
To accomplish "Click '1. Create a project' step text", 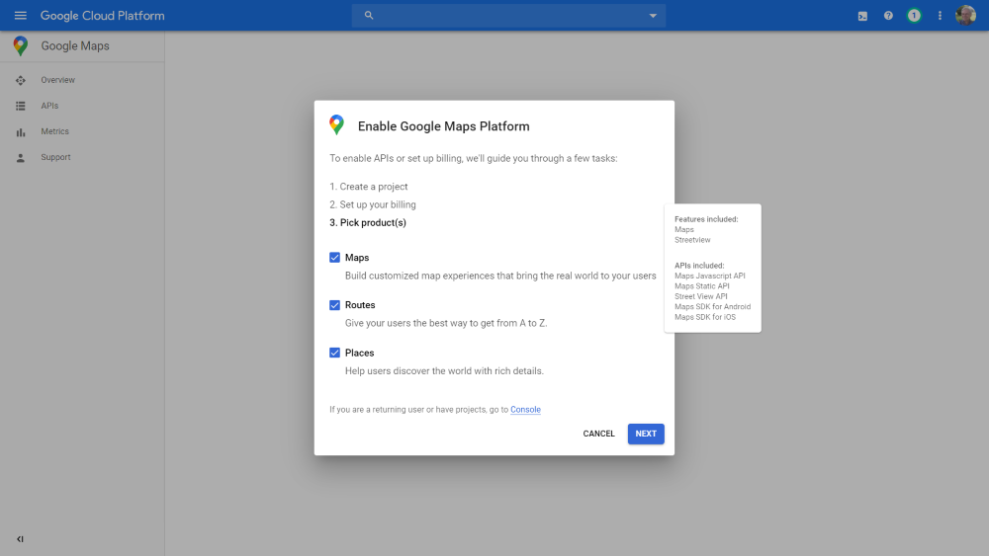I will point(368,187).
